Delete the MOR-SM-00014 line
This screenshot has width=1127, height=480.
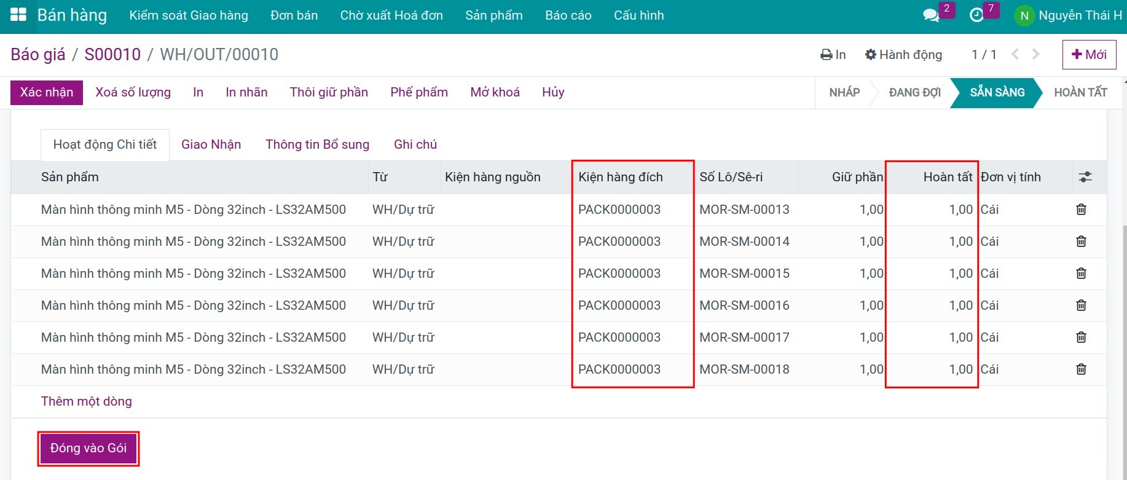pos(1082,242)
